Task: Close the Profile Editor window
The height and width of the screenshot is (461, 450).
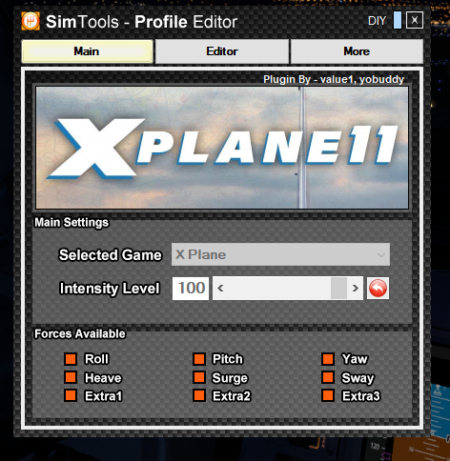Action: click(415, 20)
